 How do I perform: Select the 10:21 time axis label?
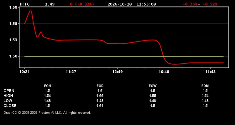tap(24, 72)
